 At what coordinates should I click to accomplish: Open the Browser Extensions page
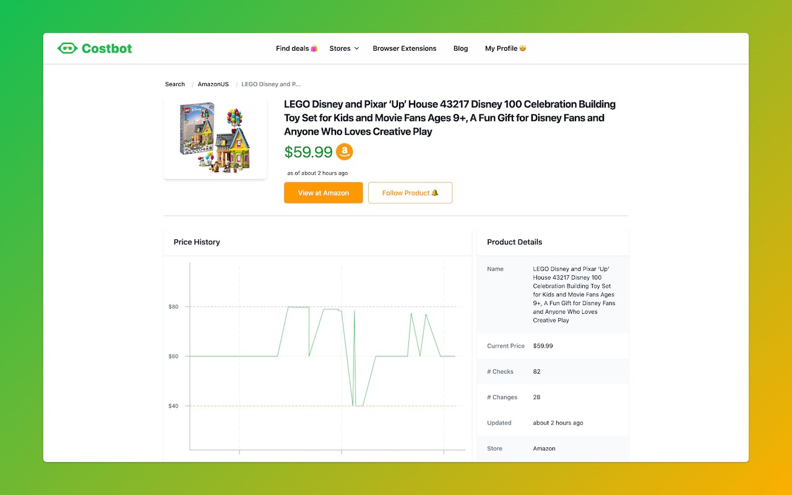[x=405, y=48]
